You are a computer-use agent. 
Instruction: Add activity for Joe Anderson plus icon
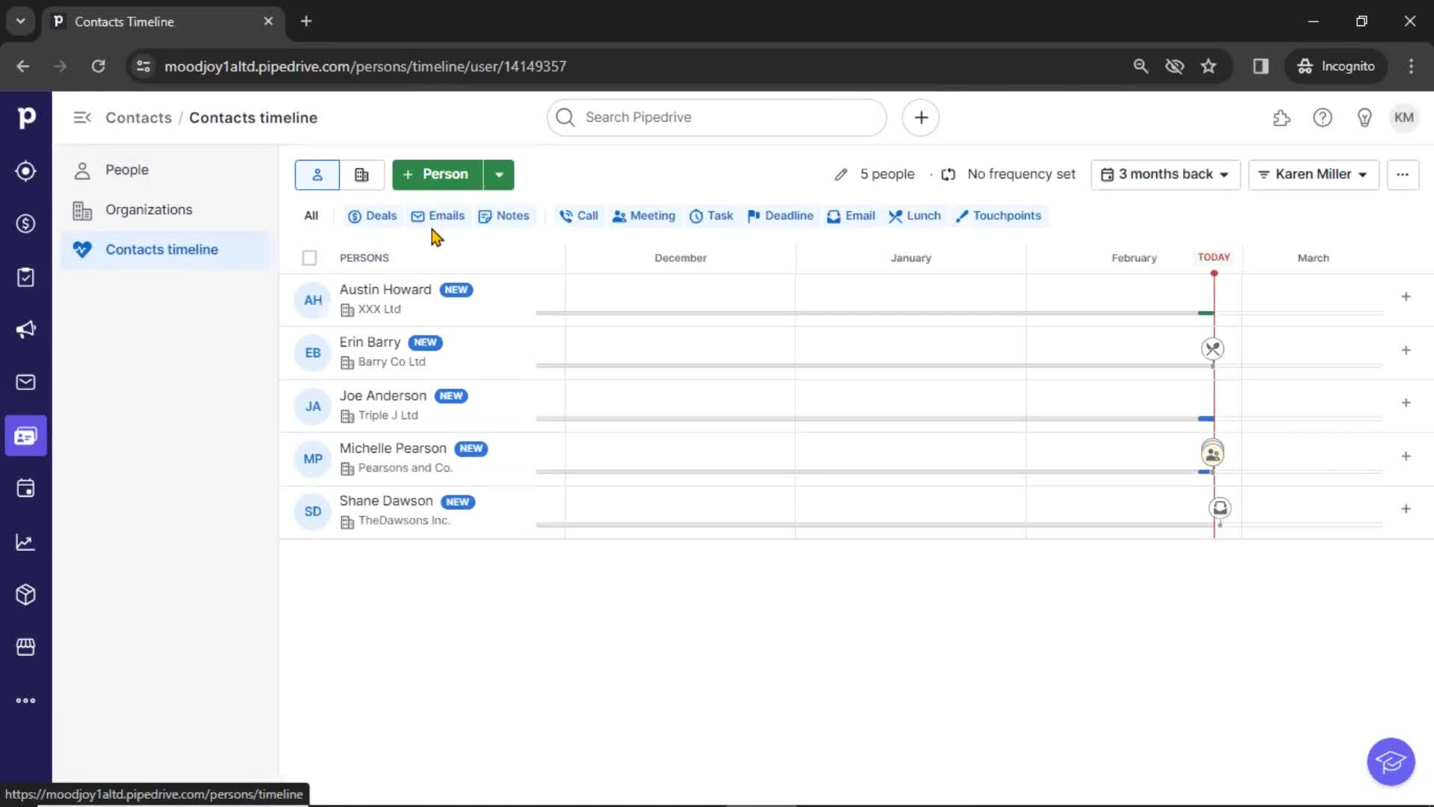coord(1406,403)
